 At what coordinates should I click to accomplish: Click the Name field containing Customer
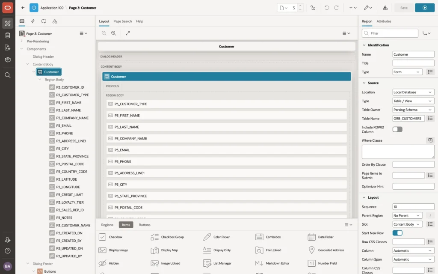[414, 54]
